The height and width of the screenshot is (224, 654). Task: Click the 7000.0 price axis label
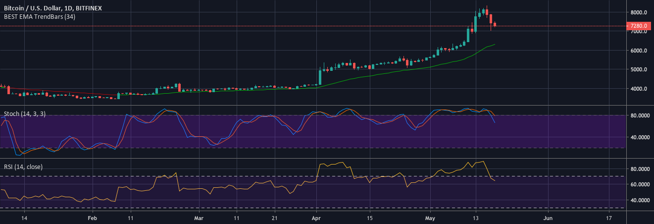pyautogui.click(x=639, y=32)
